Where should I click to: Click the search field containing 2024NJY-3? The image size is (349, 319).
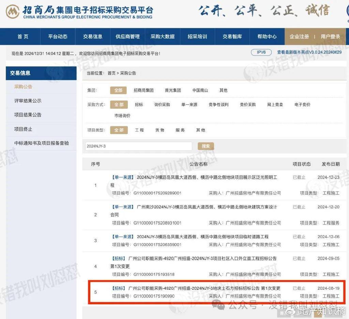[x=138, y=146]
